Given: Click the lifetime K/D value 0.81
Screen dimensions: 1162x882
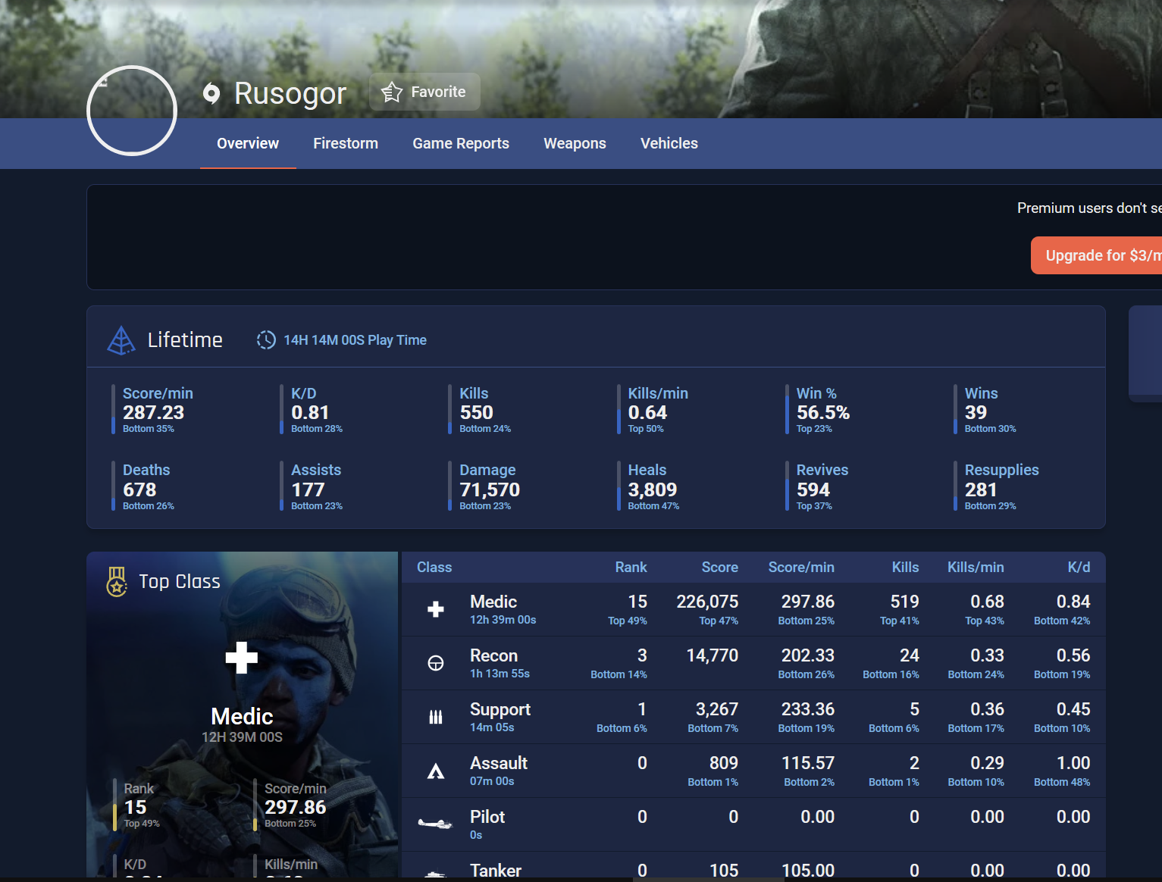Looking at the screenshot, I should [x=310, y=412].
